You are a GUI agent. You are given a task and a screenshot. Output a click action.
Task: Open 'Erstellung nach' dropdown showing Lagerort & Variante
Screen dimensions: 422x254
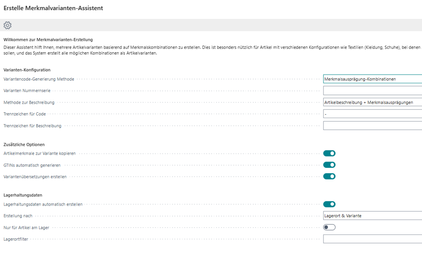click(x=372, y=216)
